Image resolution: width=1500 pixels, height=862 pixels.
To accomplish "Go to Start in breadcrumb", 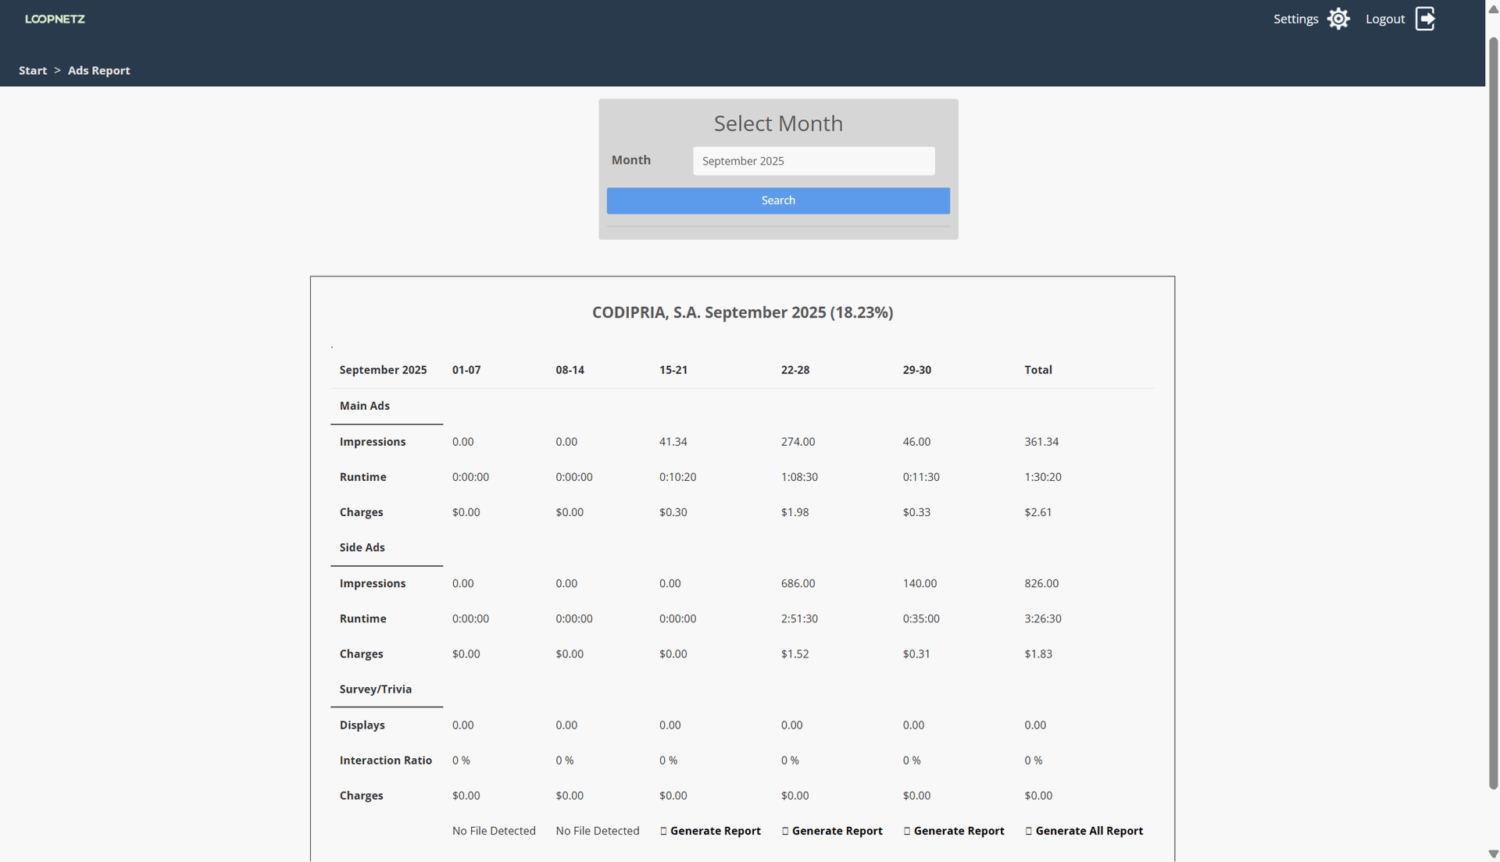I will click(33, 70).
